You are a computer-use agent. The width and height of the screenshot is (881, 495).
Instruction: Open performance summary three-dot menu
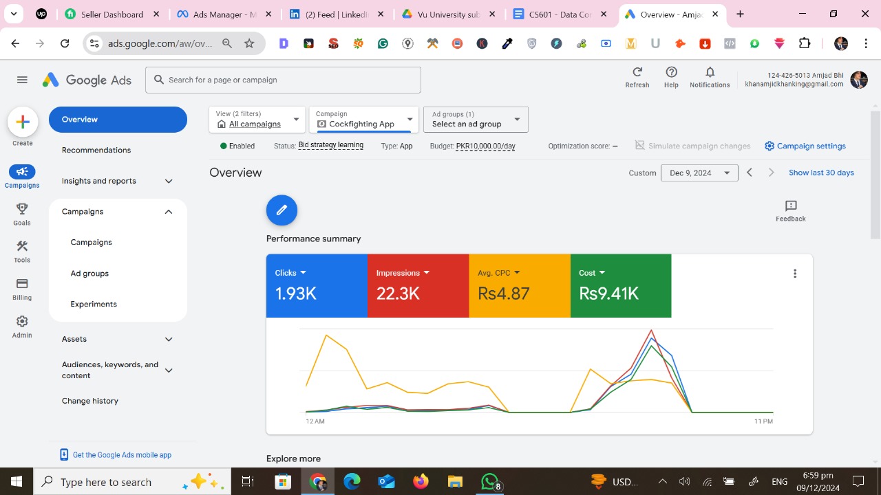click(x=795, y=274)
